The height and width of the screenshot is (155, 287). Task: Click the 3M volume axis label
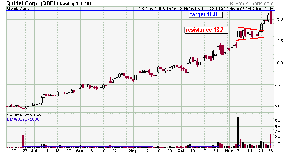pos(278,131)
